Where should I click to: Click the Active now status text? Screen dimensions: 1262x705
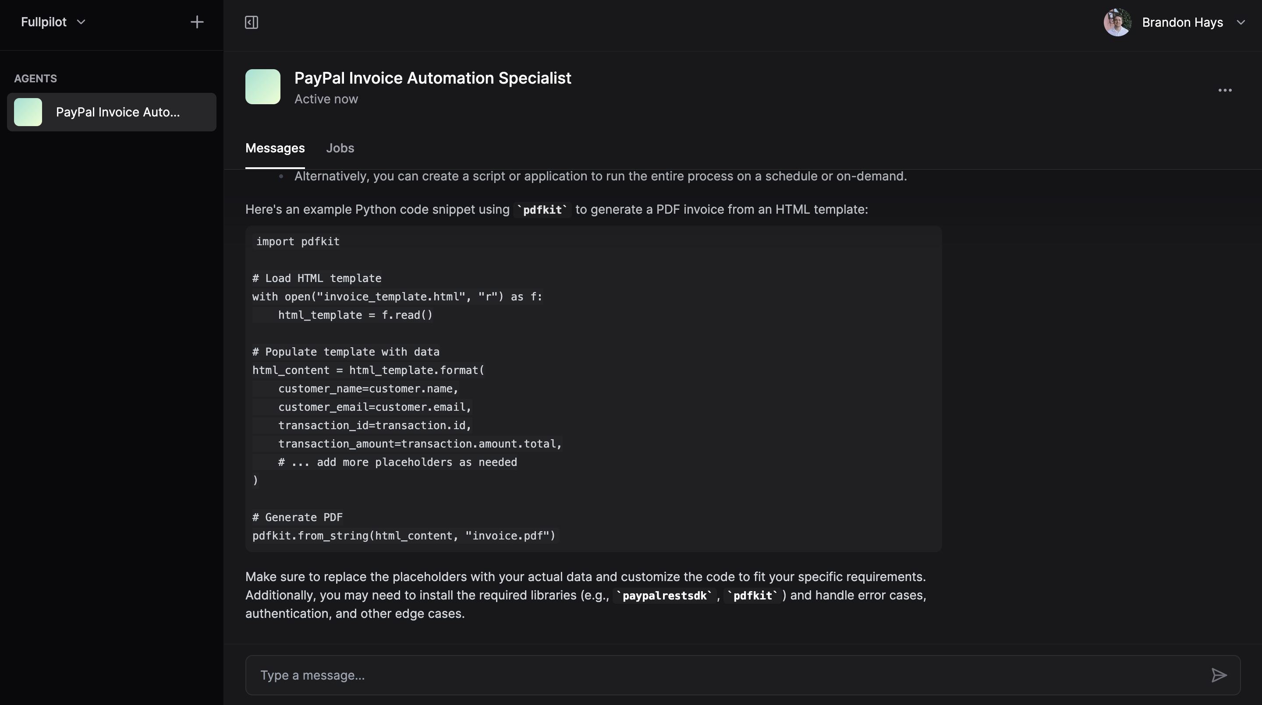326,99
